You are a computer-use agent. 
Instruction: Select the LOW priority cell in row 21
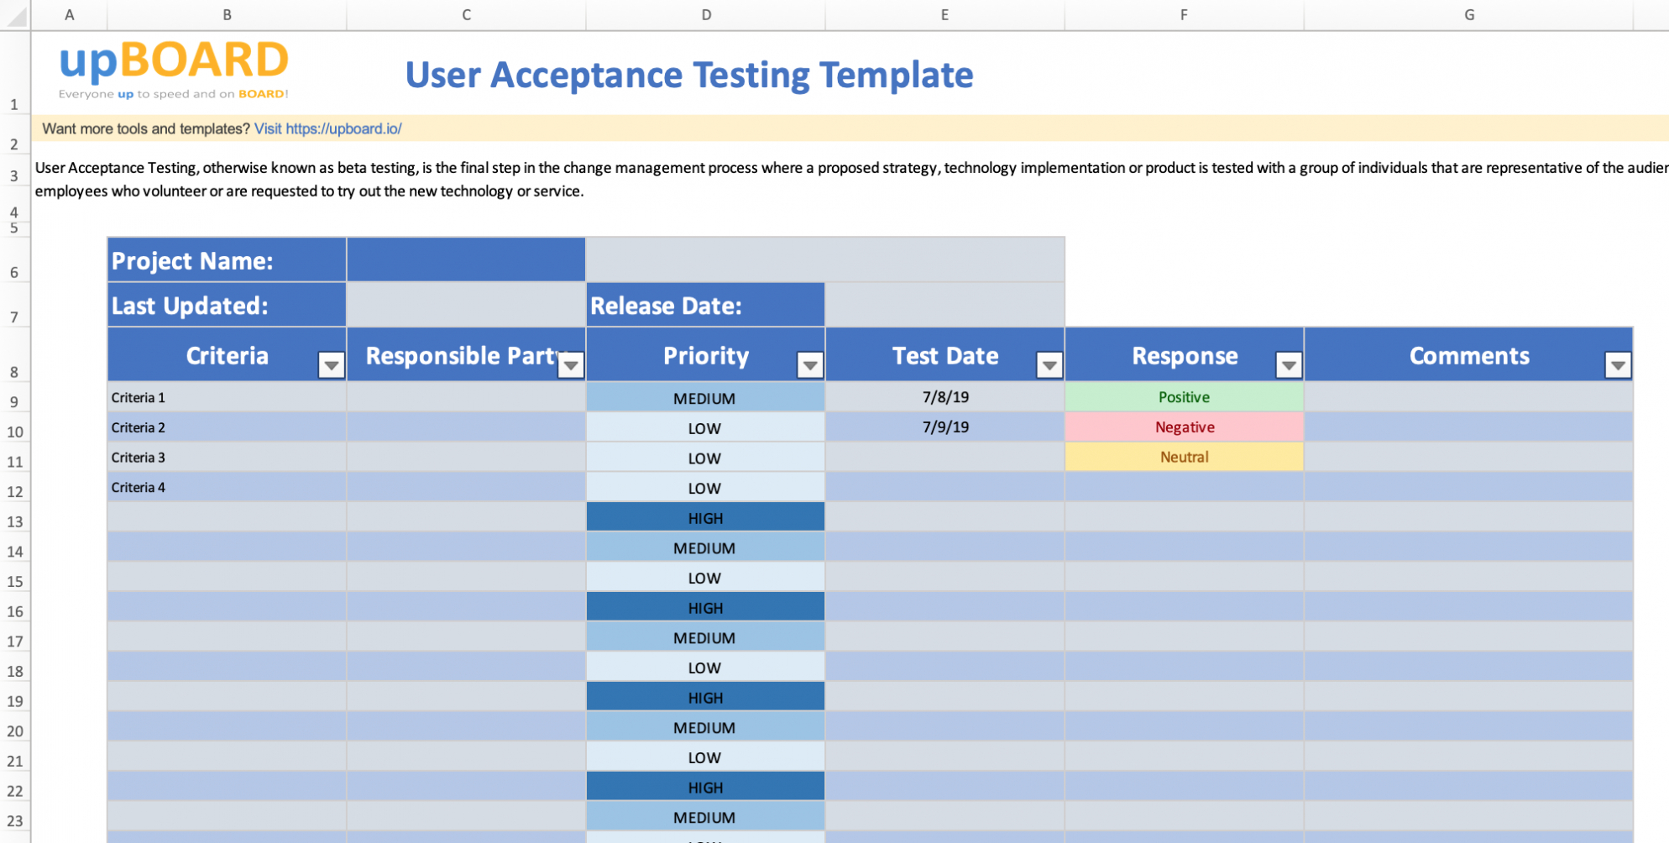pyautogui.click(x=705, y=757)
